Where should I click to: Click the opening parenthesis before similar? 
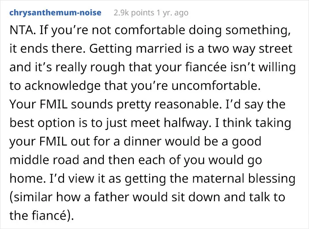click(11, 197)
